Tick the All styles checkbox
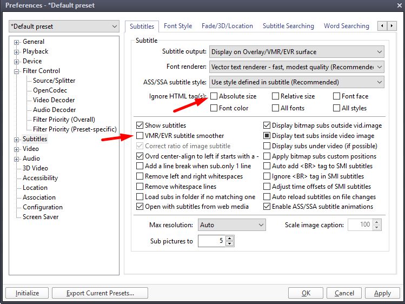This screenshot has height=304, width=405. [x=336, y=108]
